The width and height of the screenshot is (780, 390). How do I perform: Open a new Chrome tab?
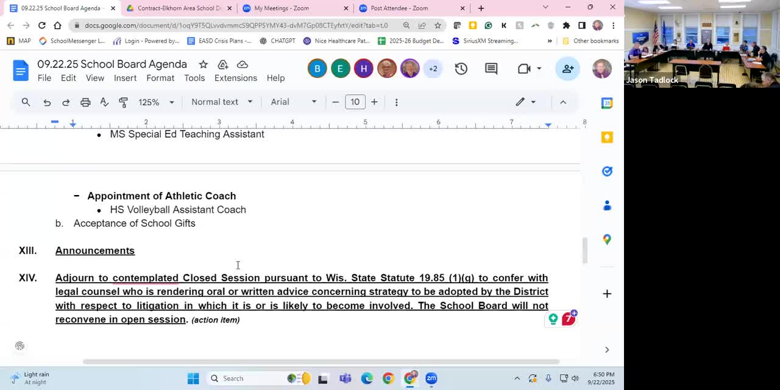(481, 8)
